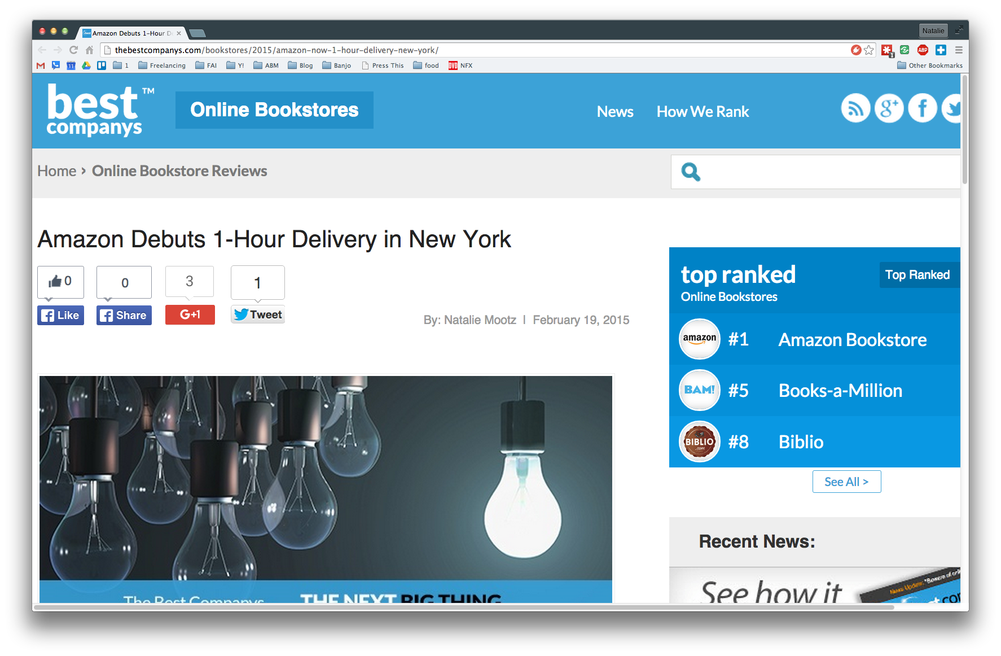Image resolution: width=1001 pixels, height=656 pixels.
Task: Open the Press This bookmarklet
Action: click(x=383, y=65)
